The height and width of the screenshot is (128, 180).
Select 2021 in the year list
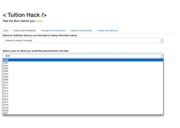83,113
